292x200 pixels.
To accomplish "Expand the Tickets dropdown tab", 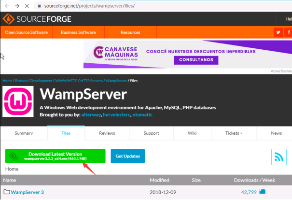I will 234,133.
